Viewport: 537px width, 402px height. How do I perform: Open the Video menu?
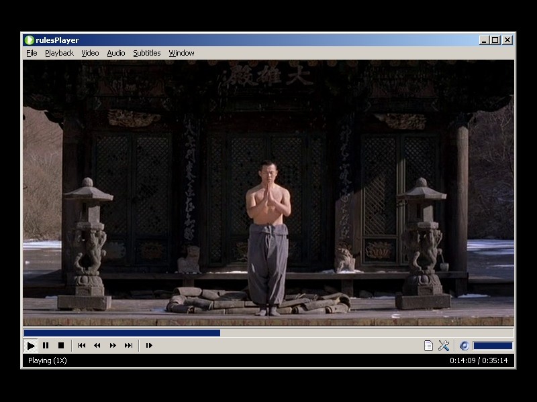tap(90, 53)
